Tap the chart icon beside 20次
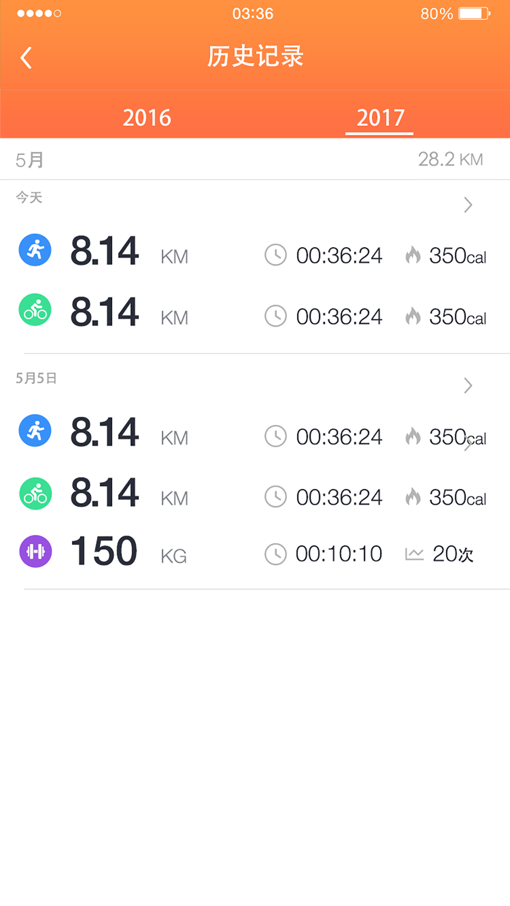This screenshot has width=510, height=906. point(414,554)
